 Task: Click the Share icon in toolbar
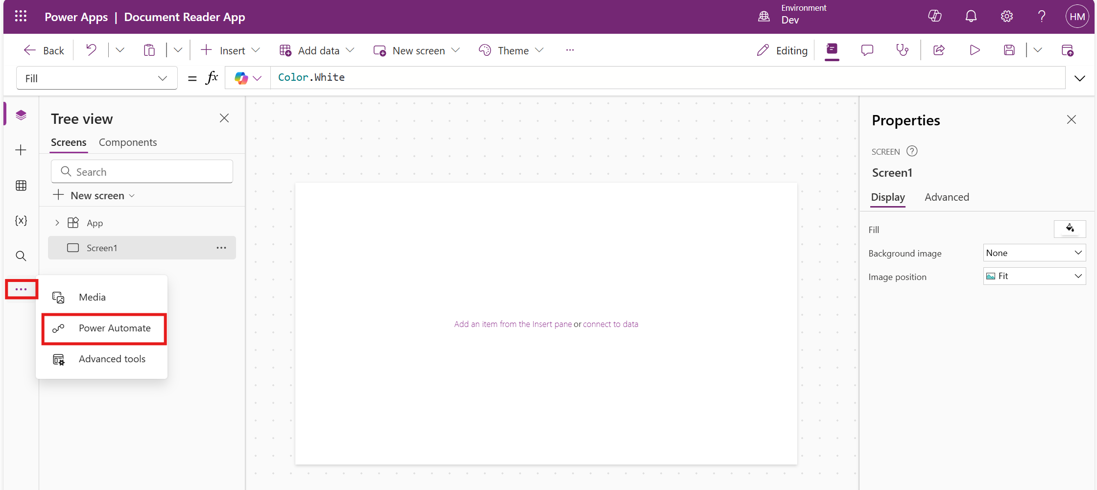point(939,50)
